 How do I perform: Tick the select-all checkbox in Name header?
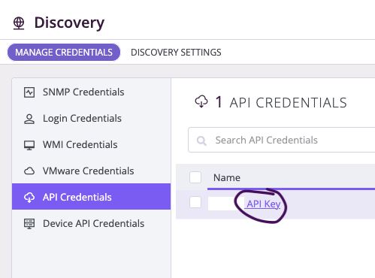coord(195,177)
